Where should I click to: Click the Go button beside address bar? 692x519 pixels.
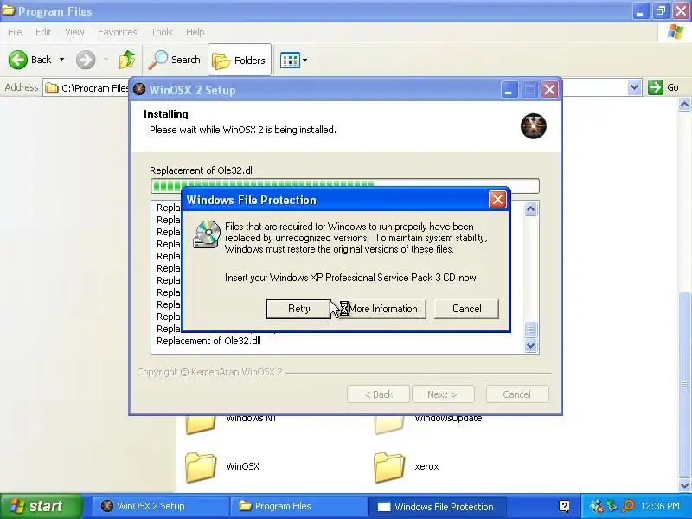[x=663, y=87]
